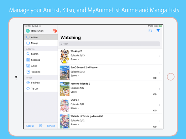186x139 pixels.
Task: Tap the Search magnifier icon in sidebar
Action: [28, 54]
